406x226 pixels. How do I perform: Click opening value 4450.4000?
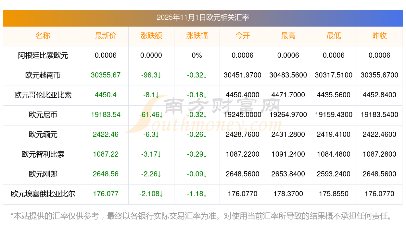point(242,95)
